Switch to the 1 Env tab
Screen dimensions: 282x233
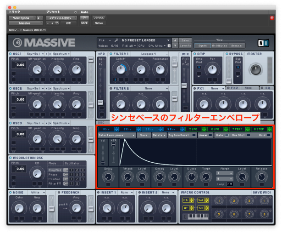[105, 129]
